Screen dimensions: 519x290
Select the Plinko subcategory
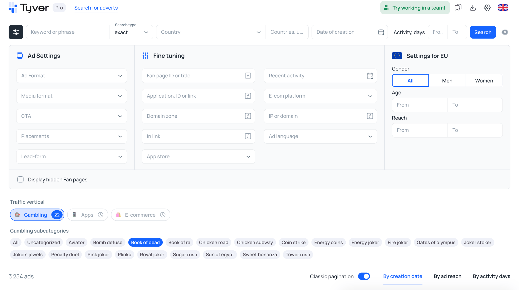click(x=124, y=254)
